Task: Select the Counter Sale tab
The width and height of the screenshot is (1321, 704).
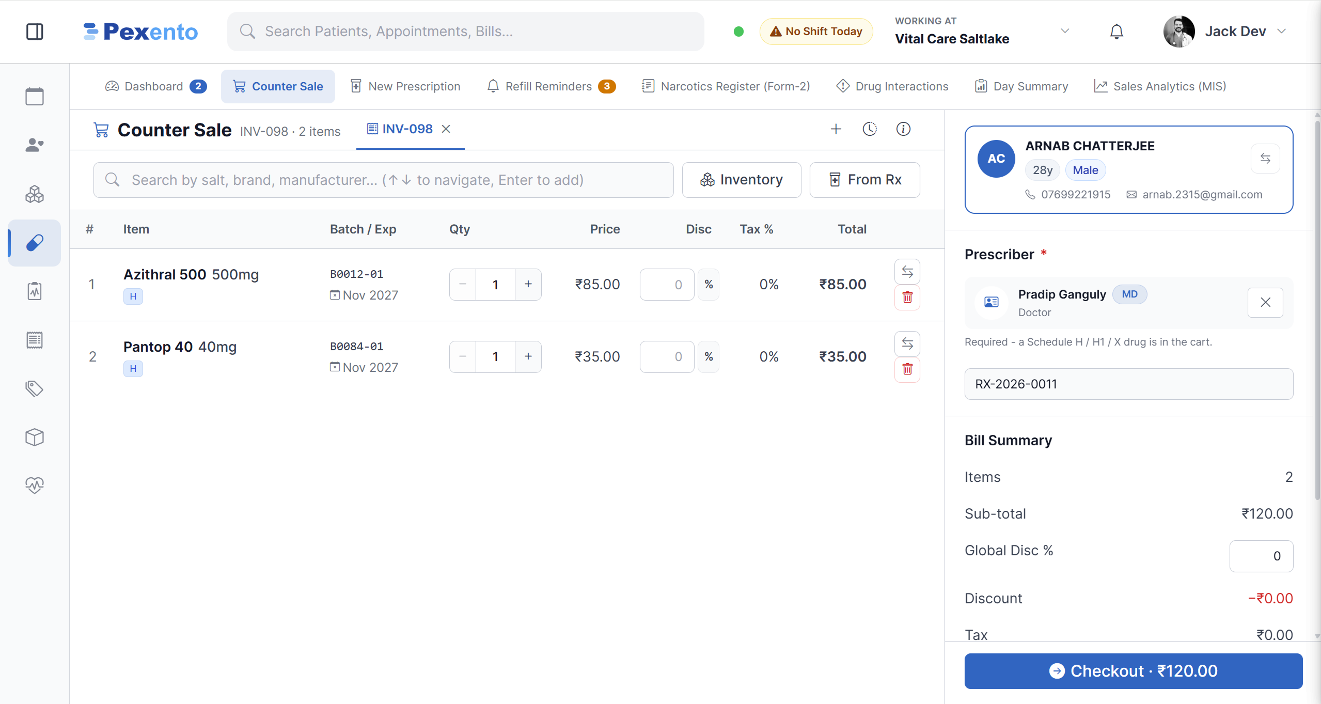Action: pyautogui.click(x=278, y=86)
